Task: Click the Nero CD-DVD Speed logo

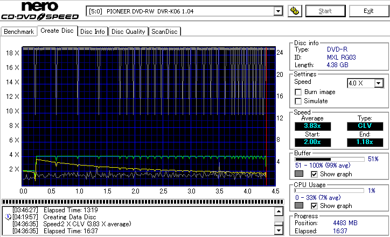Action: [x=40, y=11]
